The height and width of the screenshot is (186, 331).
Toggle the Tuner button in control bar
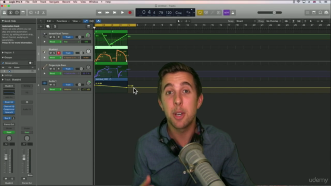click(x=213, y=12)
